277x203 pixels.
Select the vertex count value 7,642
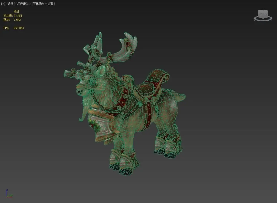(17, 20)
